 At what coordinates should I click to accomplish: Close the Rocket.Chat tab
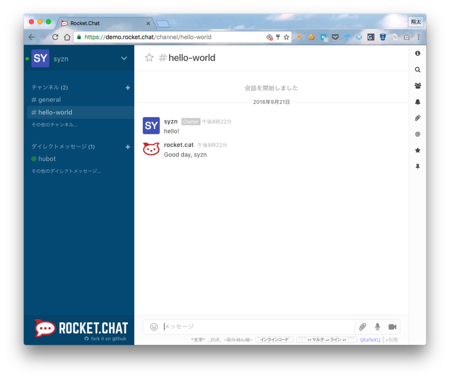pyautogui.click(x=149, y=24)
